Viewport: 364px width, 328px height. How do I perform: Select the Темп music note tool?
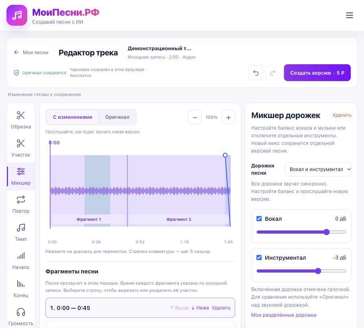(21, 232)
